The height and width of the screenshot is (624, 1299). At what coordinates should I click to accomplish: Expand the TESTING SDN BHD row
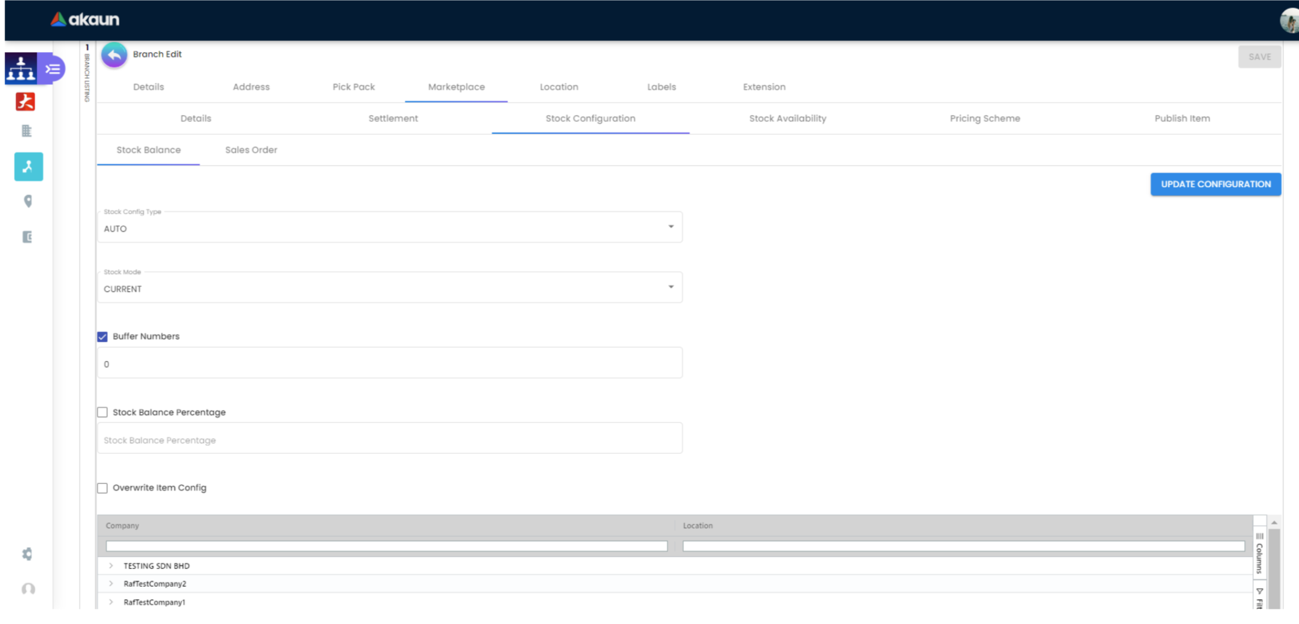111,566
